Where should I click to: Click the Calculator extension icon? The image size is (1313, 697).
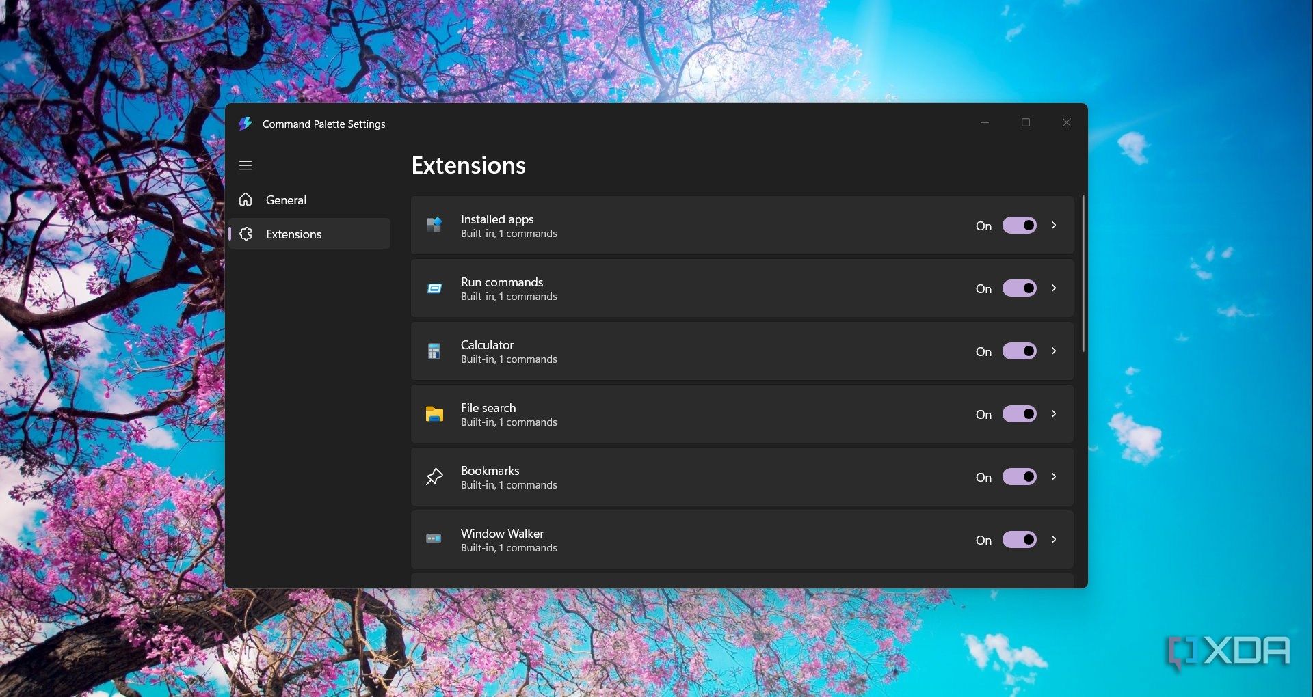[434, 351]
